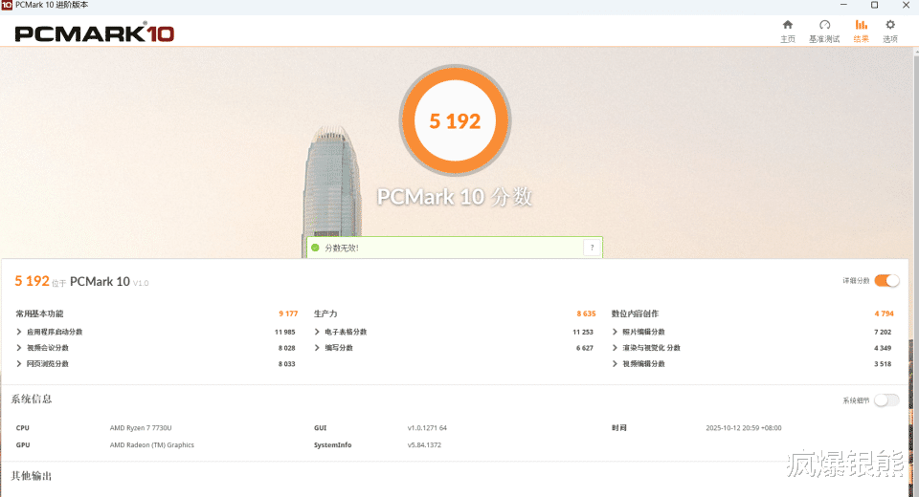This screenshot has height=497, width=919.
Task: Click the SystemInfo version v5.84.1372
Action: [424, 444]
